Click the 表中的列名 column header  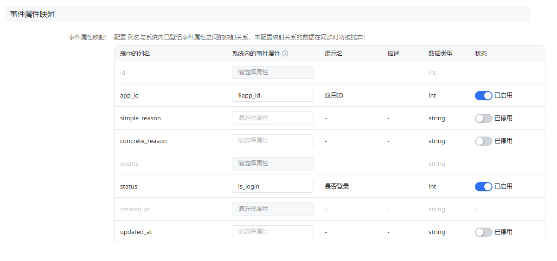tap(135, 53)
